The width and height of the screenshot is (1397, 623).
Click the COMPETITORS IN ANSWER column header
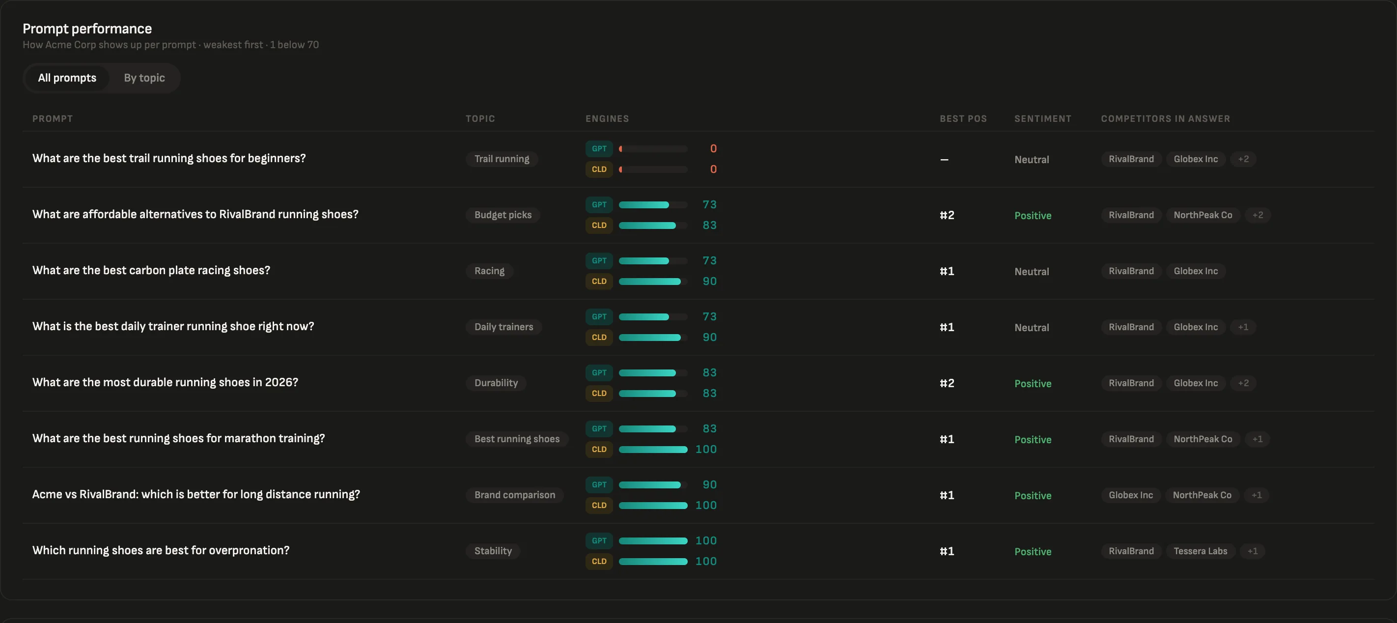click(1166, 118)
